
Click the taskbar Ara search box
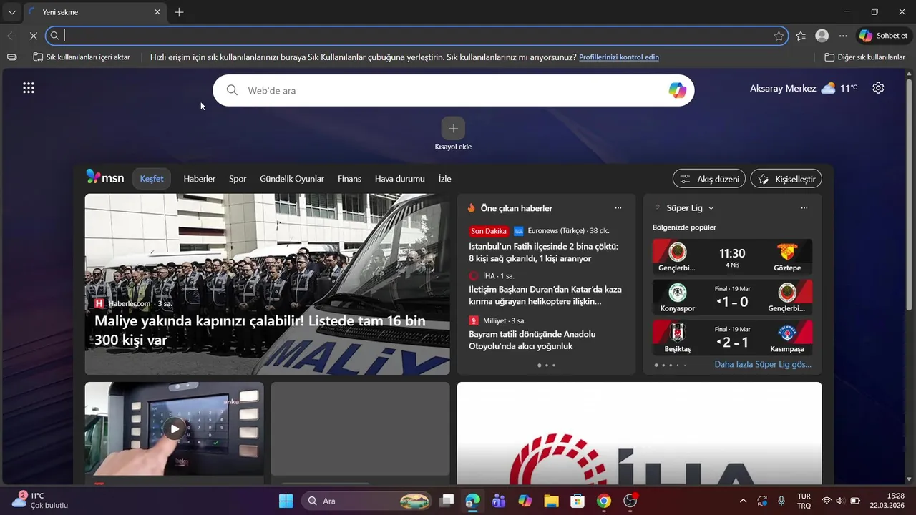tap(368, 501)
